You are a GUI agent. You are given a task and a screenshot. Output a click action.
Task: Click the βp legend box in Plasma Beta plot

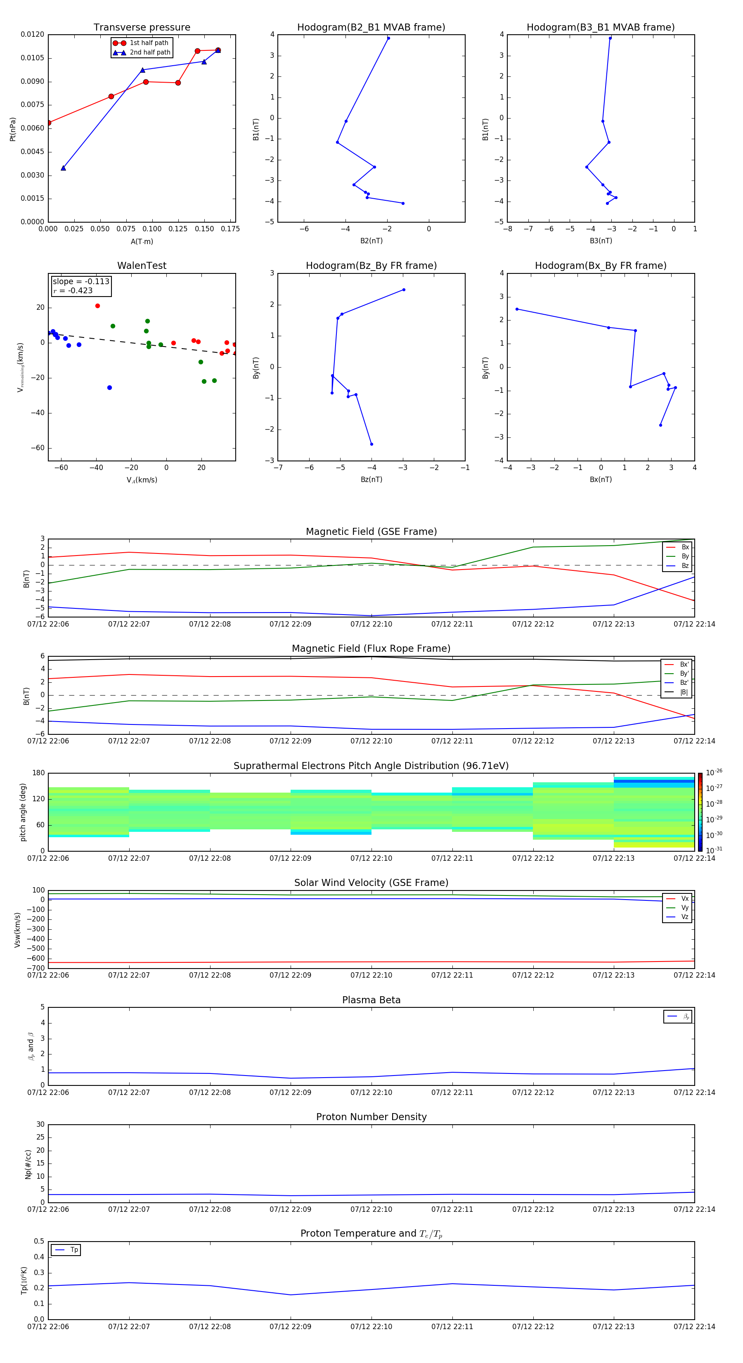point(677,1016)
